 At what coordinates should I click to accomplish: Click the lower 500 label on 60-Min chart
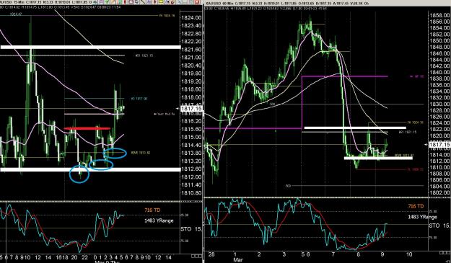(288, 186)
